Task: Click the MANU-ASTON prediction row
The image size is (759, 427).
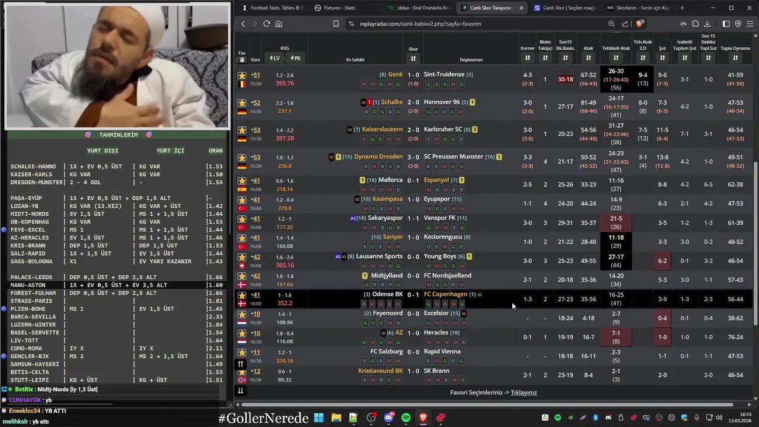Action: tap(116, 285)
